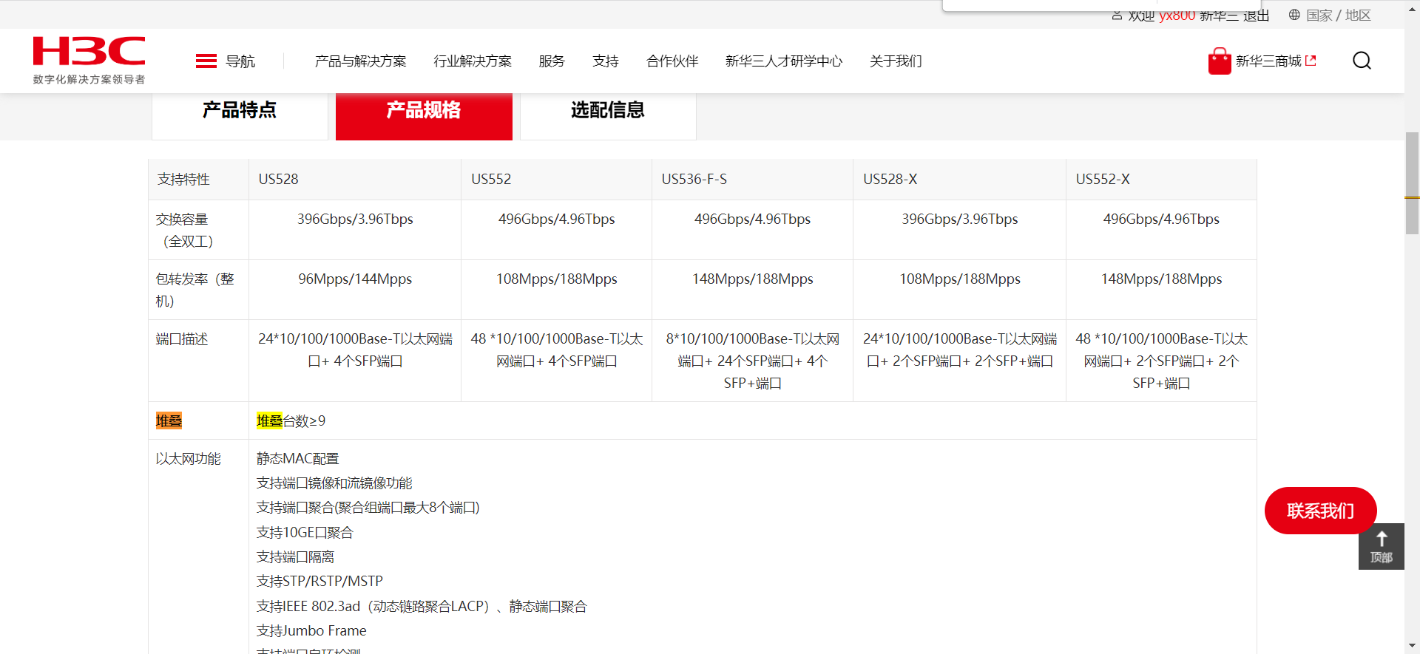Image resolution: width=1420 pixels, height=654 pixels.
Task: Click the 包转发率（整机）row label
Action: (x=195, y=290)
